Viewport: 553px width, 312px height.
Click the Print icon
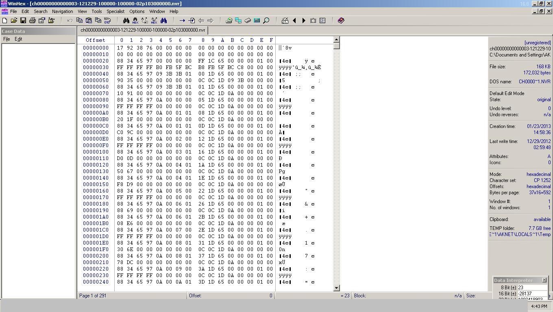coord(33,20)
